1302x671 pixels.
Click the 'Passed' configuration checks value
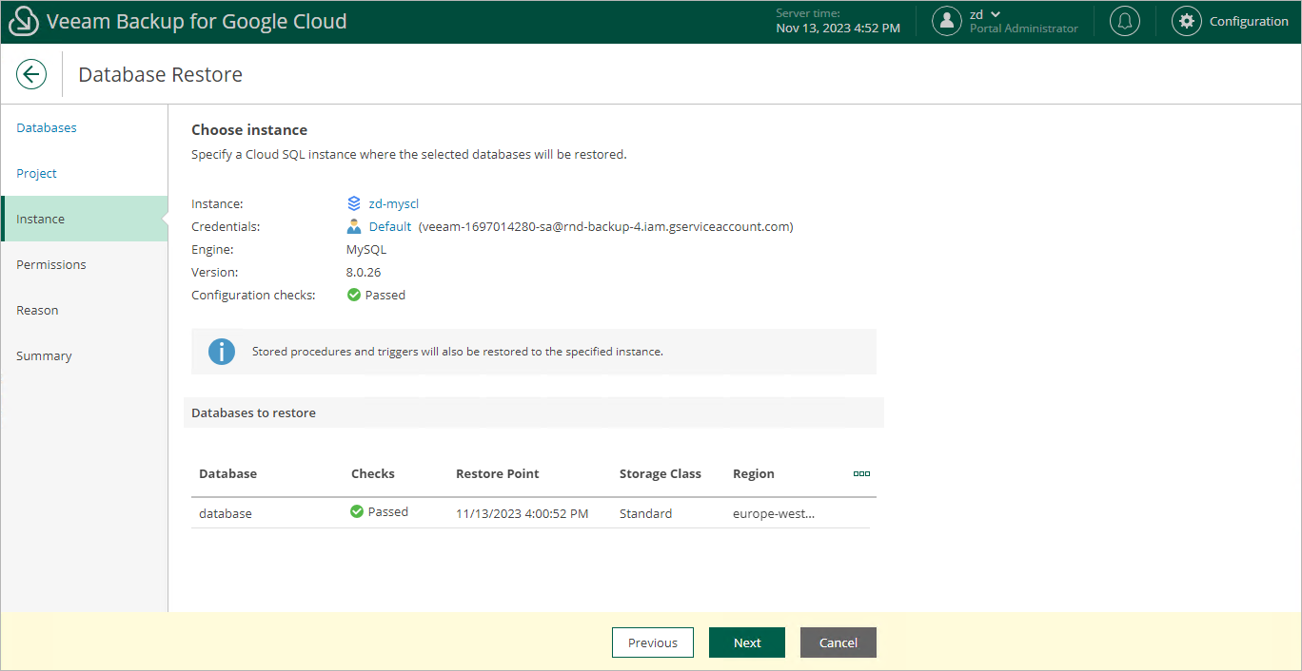coord(385,295)
